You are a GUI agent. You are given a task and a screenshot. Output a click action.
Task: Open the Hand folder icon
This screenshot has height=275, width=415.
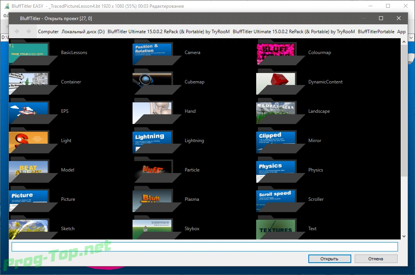pyautogui.click(x=157, y=111)
